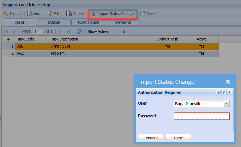Click the Continue button

coord(151,138)
